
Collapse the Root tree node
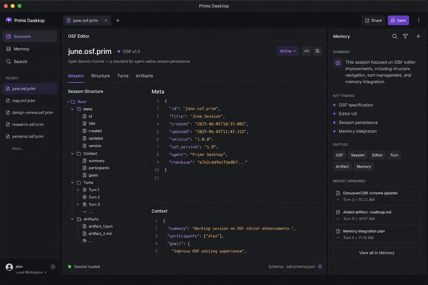[x=69, y=102]
